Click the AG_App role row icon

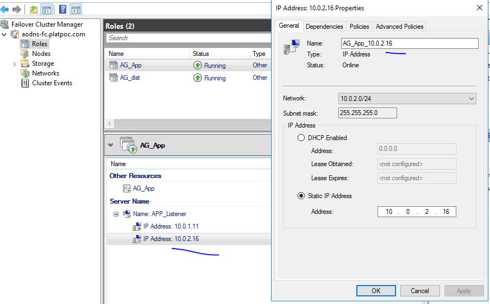pos(114,65)
